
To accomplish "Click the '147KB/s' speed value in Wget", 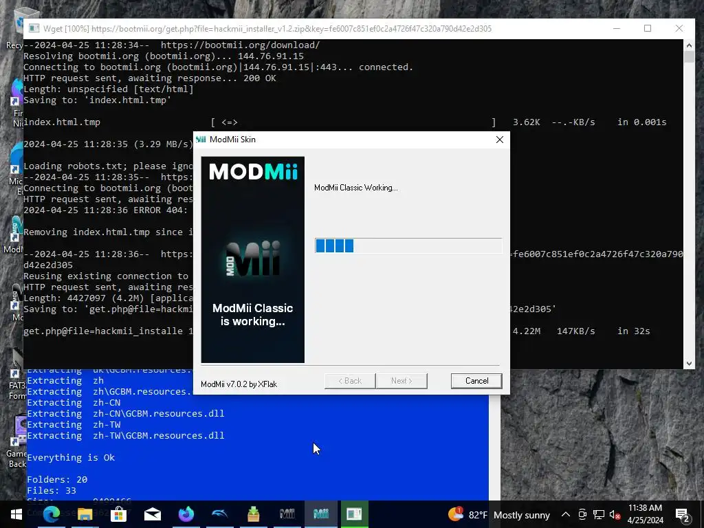I will 576,331.
